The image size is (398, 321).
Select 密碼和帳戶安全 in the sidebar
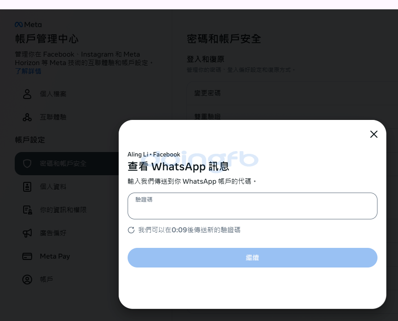[x=67, y=164]
